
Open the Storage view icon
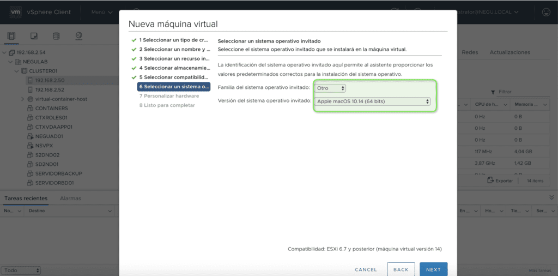pyautogui.click(x=56, y=36)
